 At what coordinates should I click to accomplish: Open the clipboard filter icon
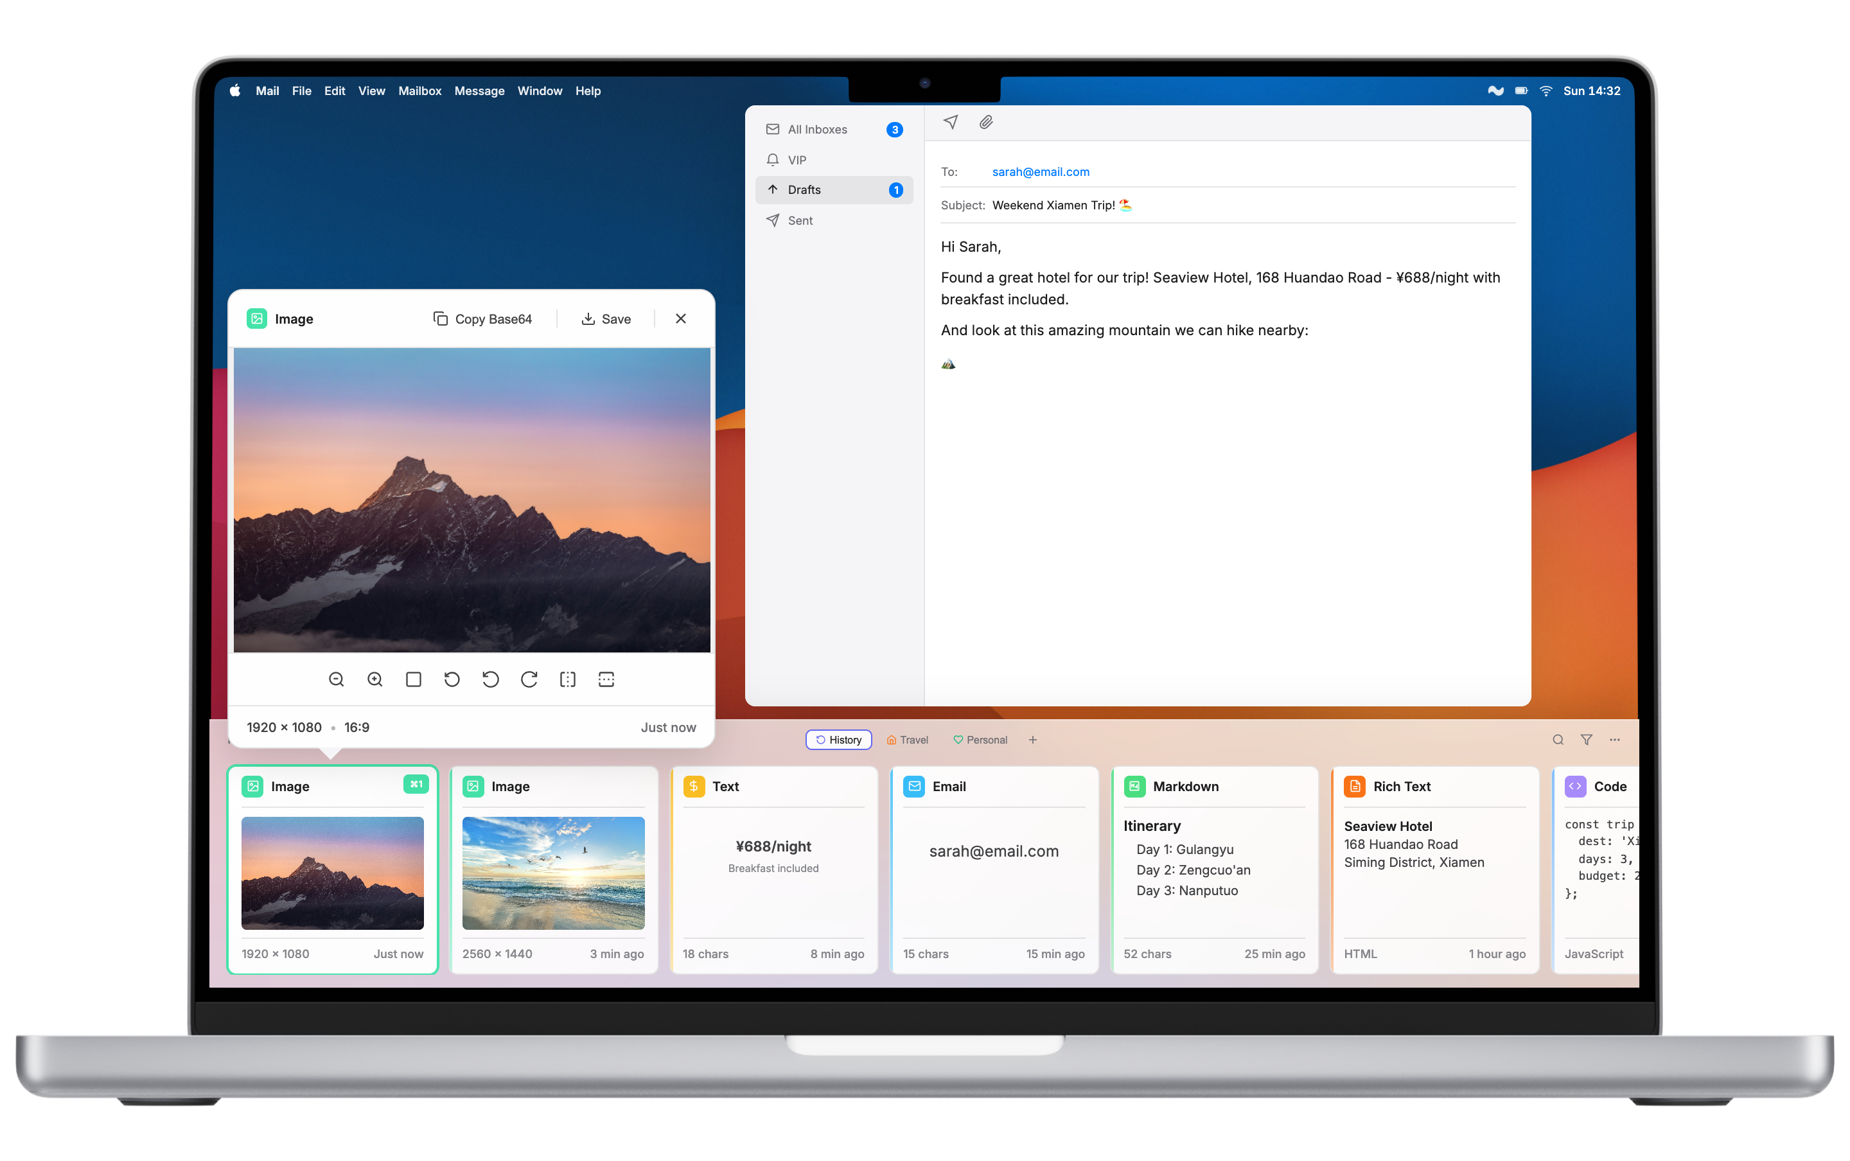1586,740
